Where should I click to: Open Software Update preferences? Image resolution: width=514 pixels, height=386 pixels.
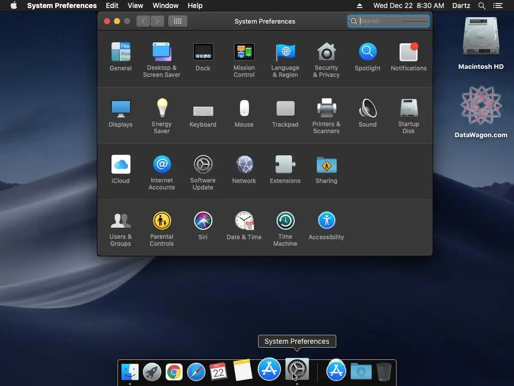click(x=203, y=173)
